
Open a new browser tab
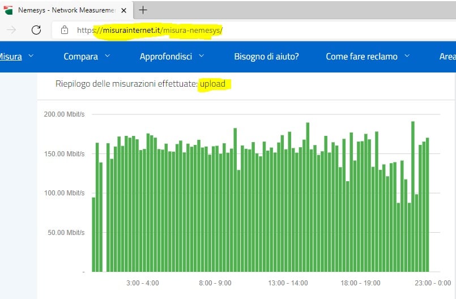(x=143, y=10)
